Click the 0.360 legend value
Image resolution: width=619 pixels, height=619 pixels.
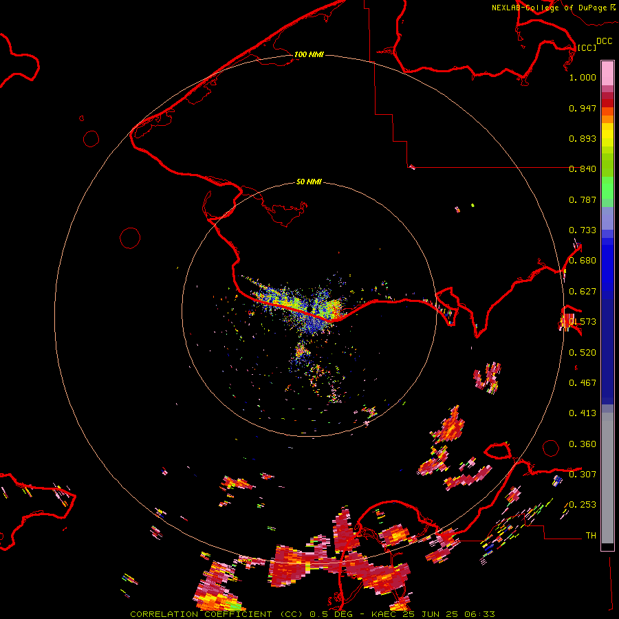click(x=583, y=444)
